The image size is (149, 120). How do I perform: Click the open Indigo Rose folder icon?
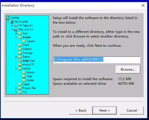tap(20, 61)
